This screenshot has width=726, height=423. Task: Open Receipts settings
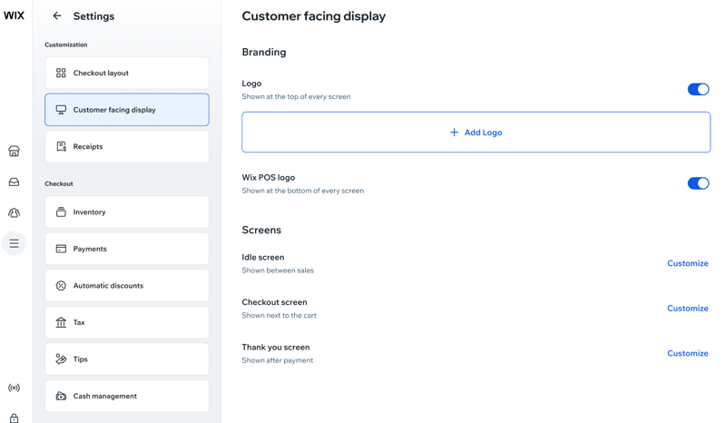(x=127, y=146)
